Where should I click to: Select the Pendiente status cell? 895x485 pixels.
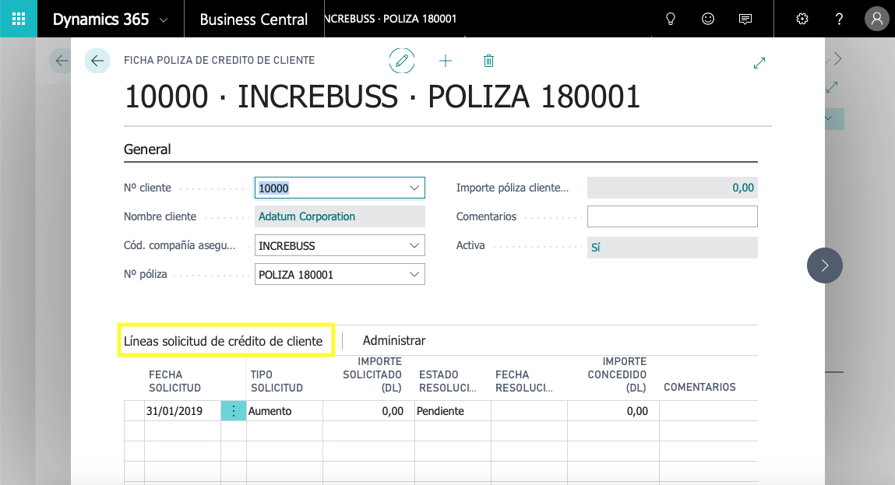point(453,411)
